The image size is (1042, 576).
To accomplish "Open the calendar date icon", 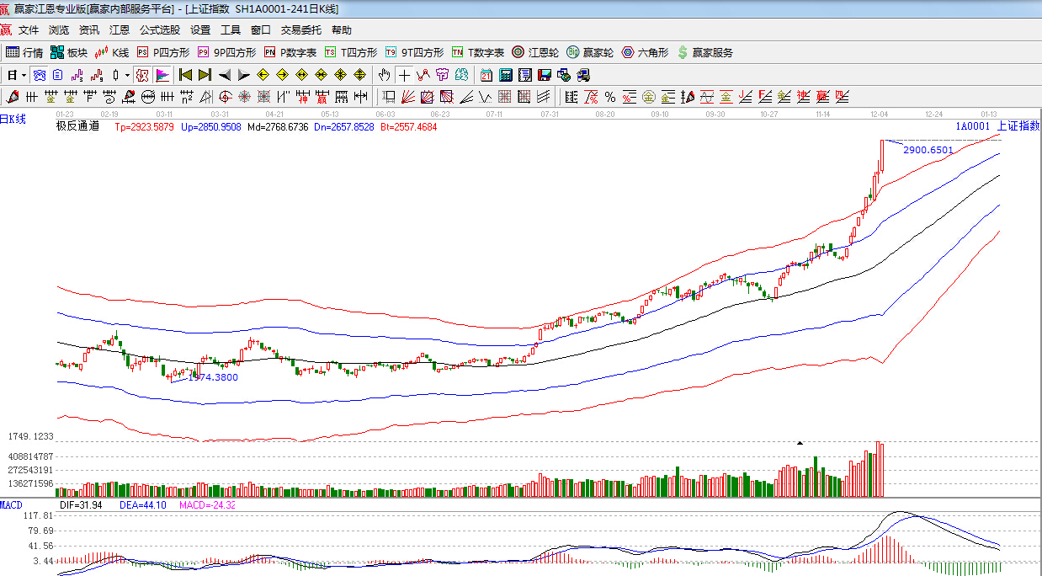I will [x=487, y=75].
